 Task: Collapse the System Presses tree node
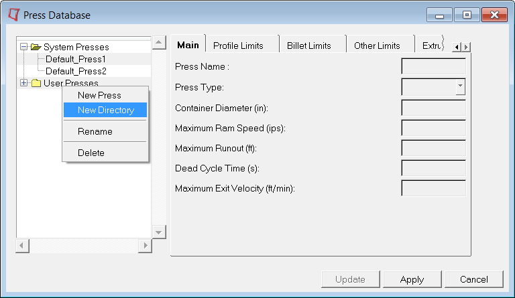tap(24, 47)
